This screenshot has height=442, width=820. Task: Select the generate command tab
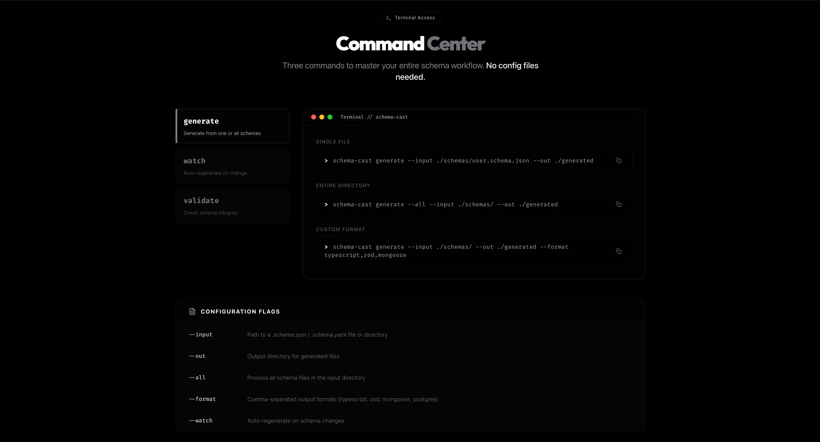tap(232, 126)
